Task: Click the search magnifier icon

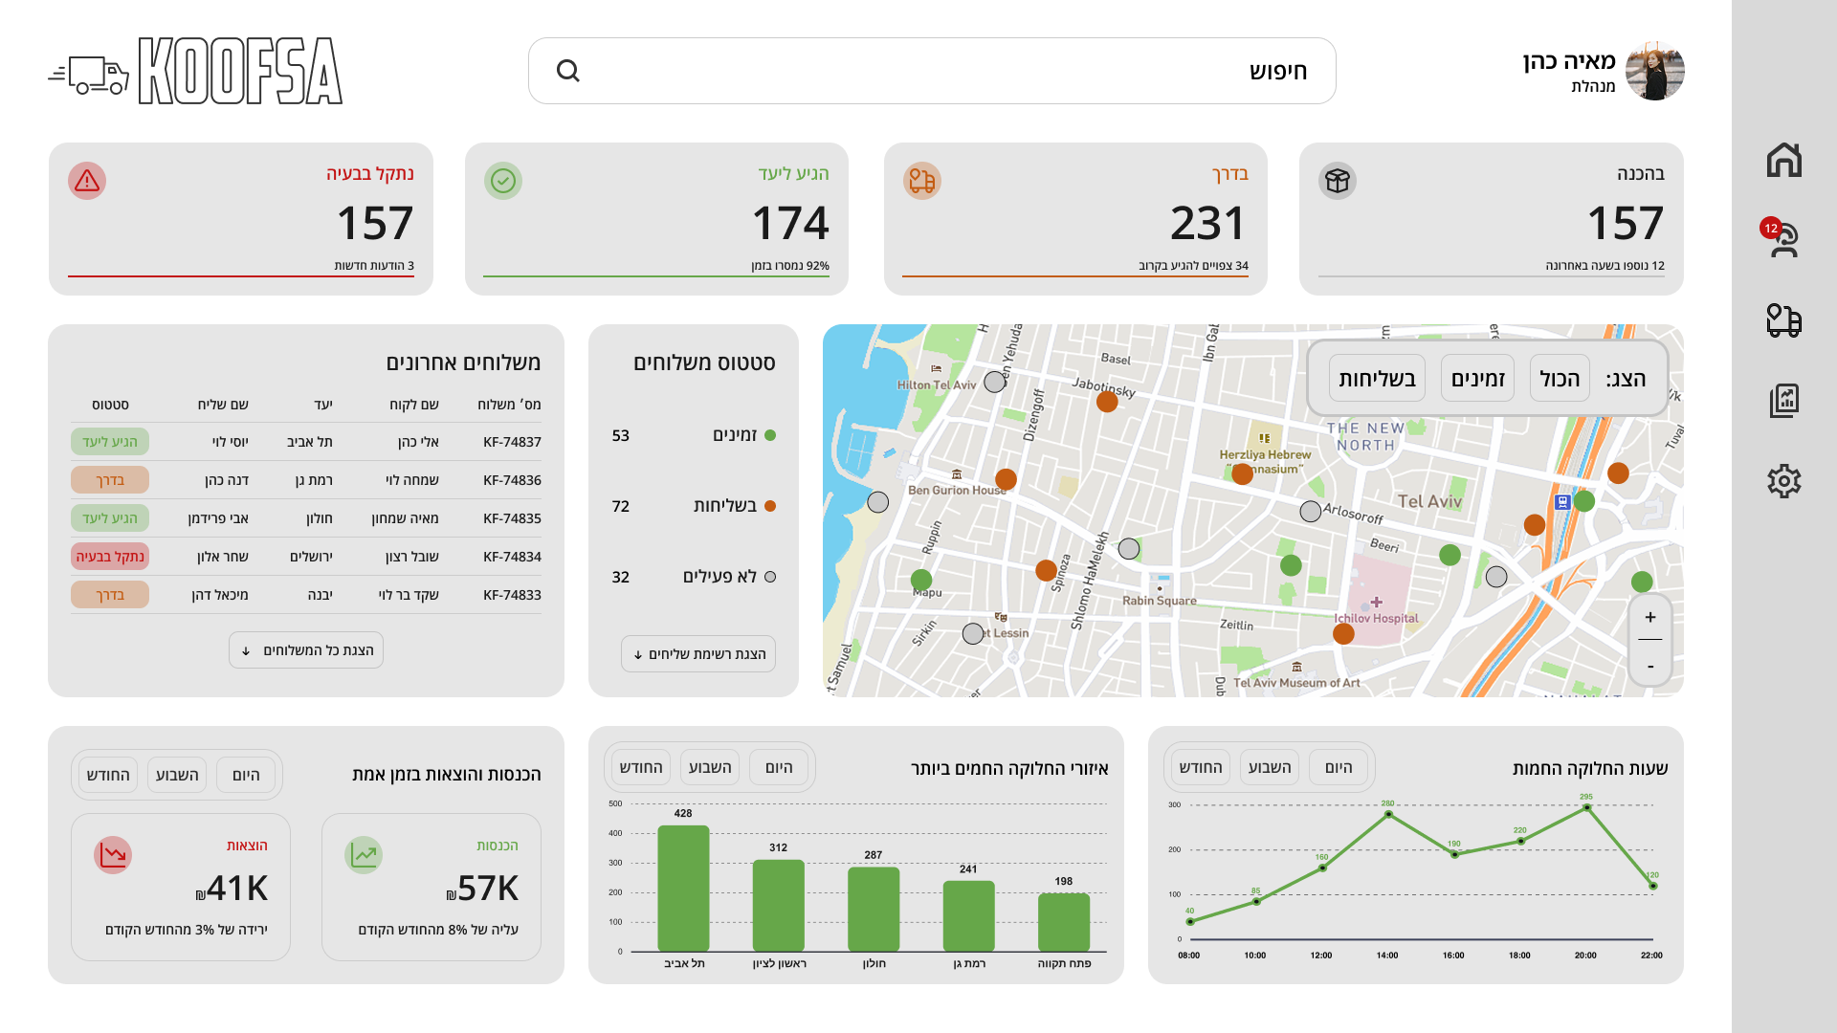Action: [x=568, y=71]
